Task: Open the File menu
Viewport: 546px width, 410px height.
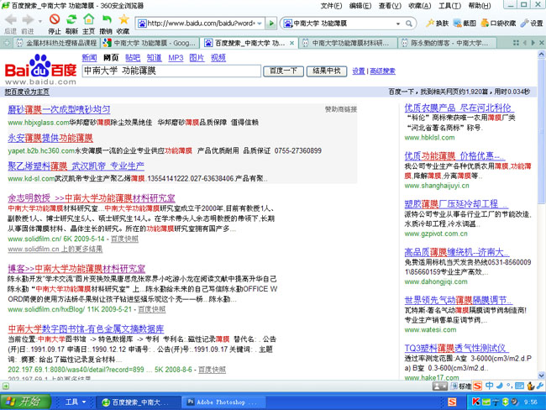Action: tap(331, 6)
